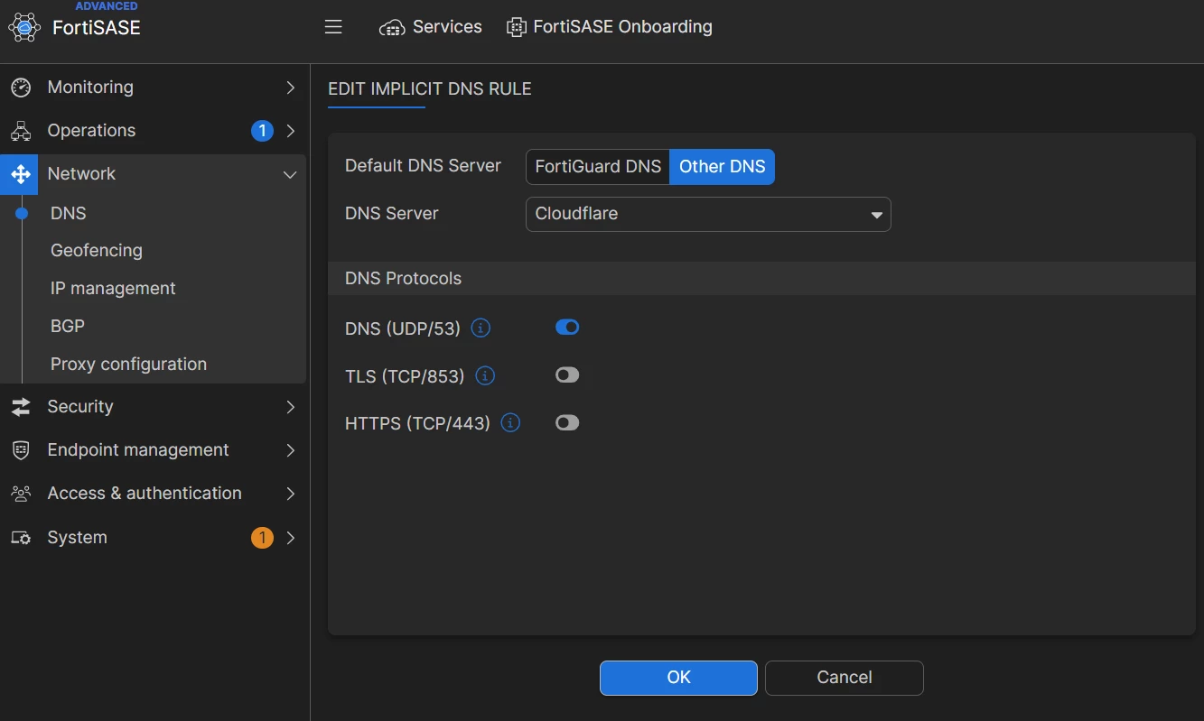Expand the Access & authentication chevron
The image size is (1204, 721).
coord(290,494)
